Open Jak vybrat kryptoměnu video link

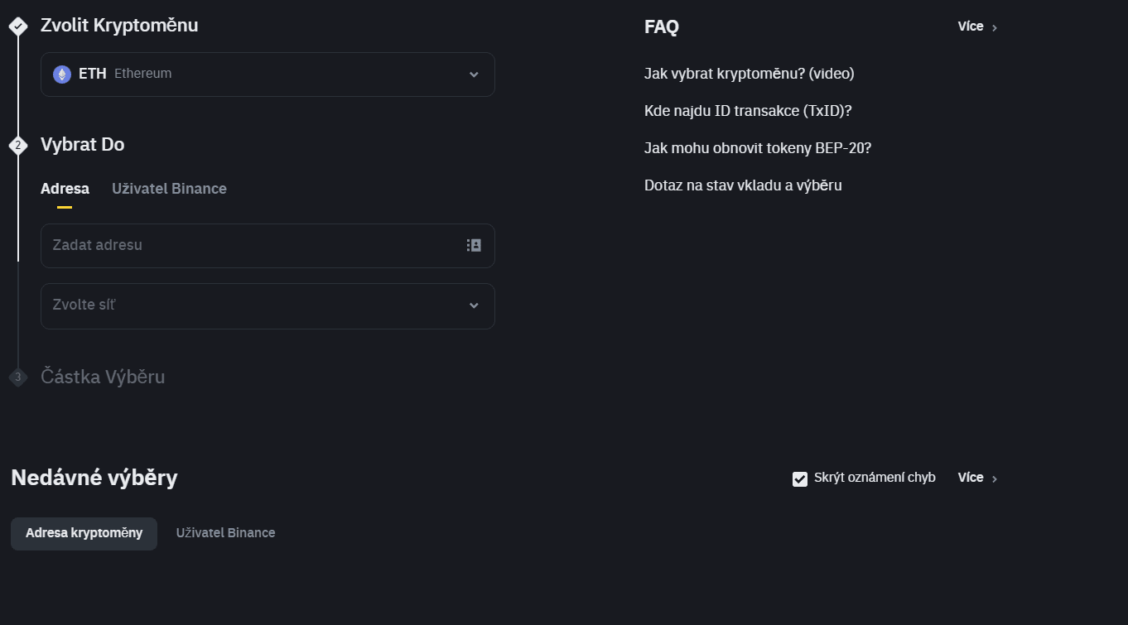pyautogui.click(x=749, y=74)
